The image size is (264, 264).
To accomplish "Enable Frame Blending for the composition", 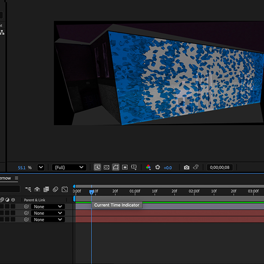I will (x=46, y=189).
